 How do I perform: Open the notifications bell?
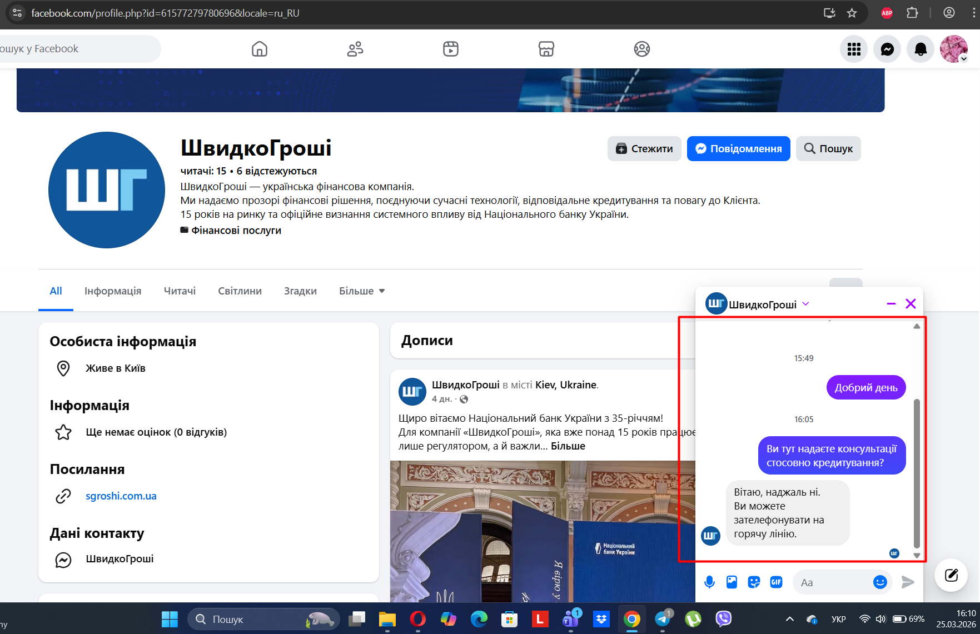pos(921,49)
